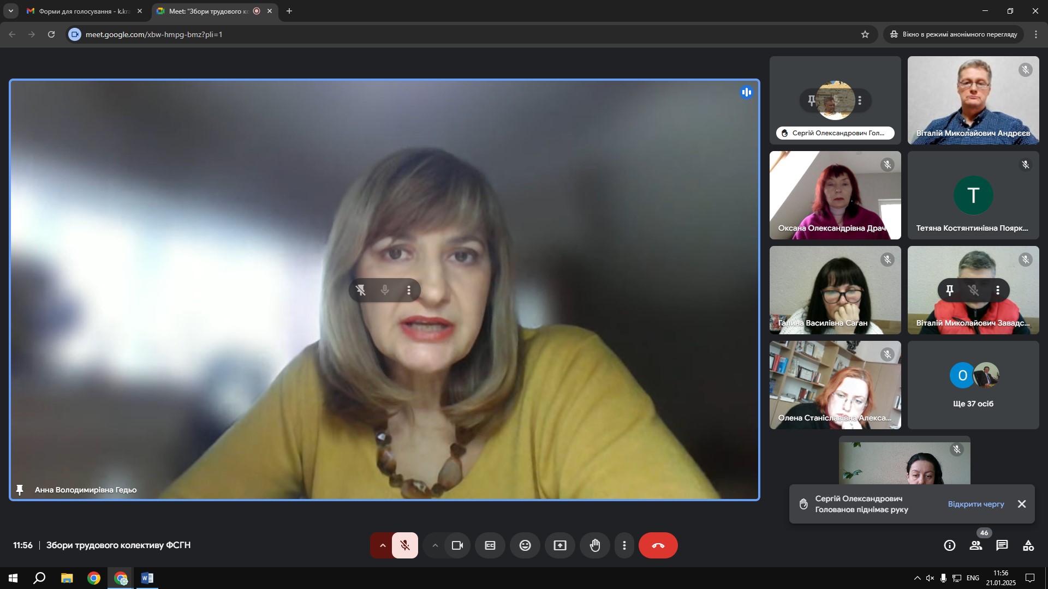Expand video settings chevron next to camera
The height and width of the screenshot is (589, 1048).
435,545
